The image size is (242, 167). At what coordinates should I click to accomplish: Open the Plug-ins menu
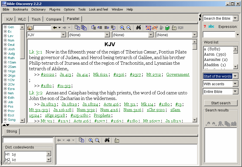pyautogui.click(x=55, y=9)
